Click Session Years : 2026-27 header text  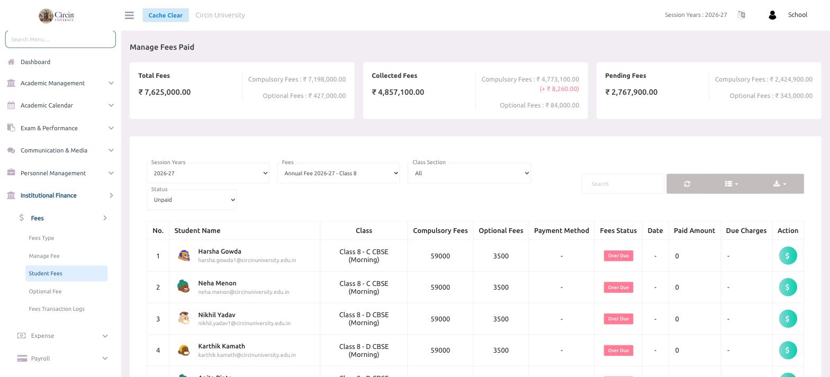[x=696, y=15]
